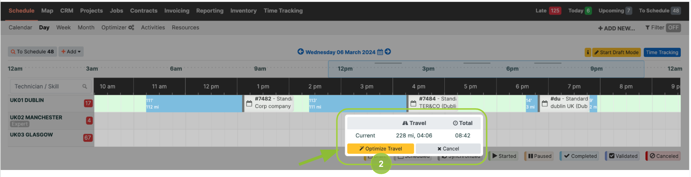
Task: Expand the Add dropdown
Action: [71, 52]
